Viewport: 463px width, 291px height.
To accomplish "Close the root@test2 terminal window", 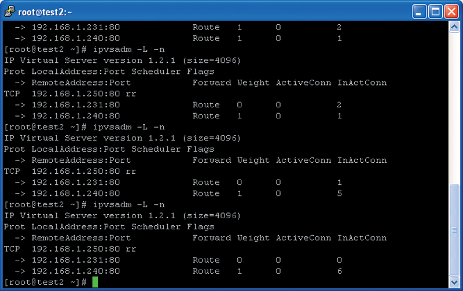I will pyautogui.click(x=451, y=12).
